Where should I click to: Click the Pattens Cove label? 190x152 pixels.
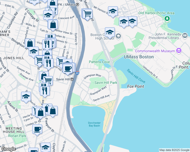point(99,62)
